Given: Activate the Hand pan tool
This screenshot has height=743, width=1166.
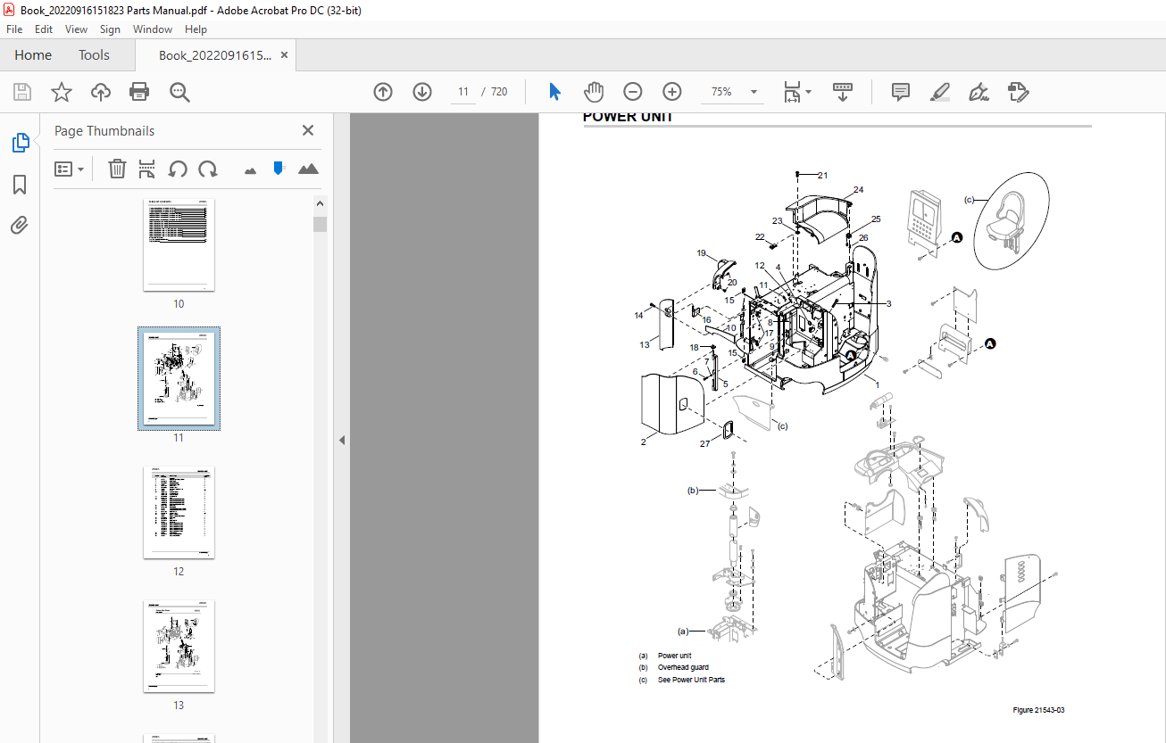Looking at the screenshot, I should pyautogui.click(x=594, y=92).
